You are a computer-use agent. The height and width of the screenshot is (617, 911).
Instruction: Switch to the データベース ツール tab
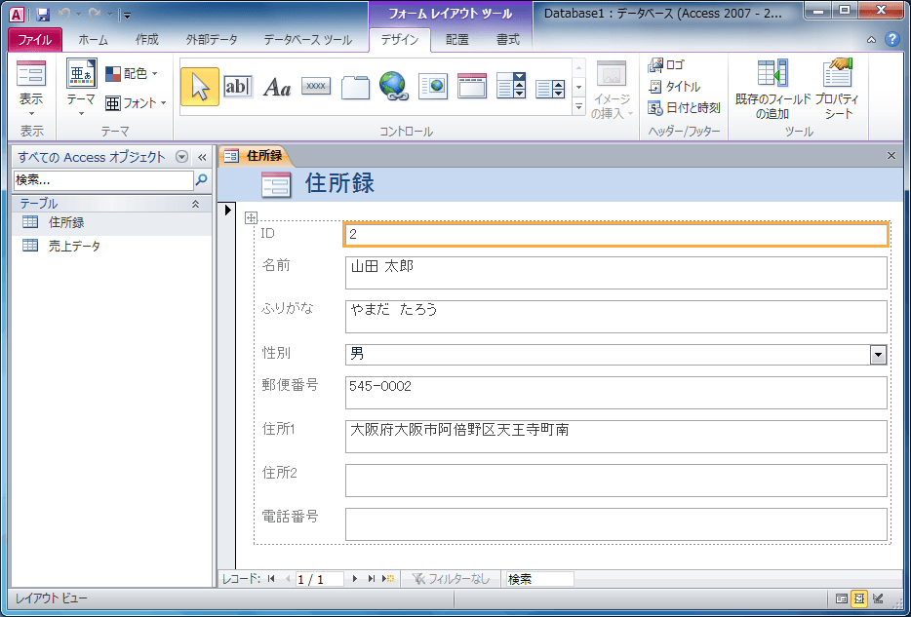[x=307, y=39]
